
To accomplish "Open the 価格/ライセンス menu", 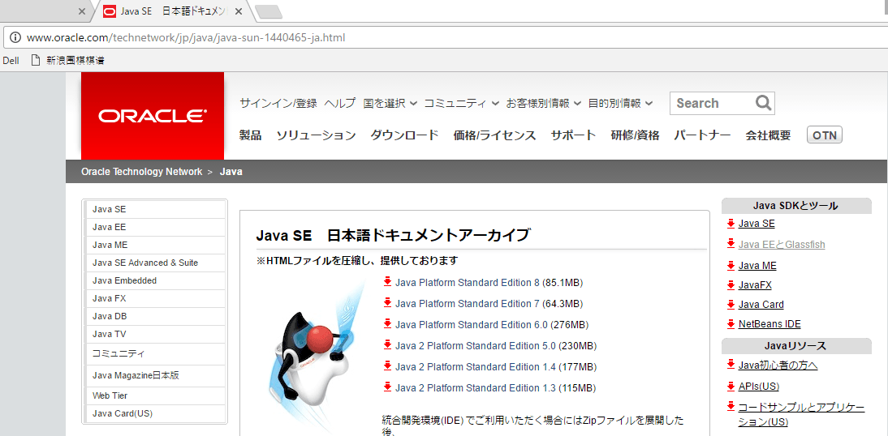I will [x=494, y=135].
